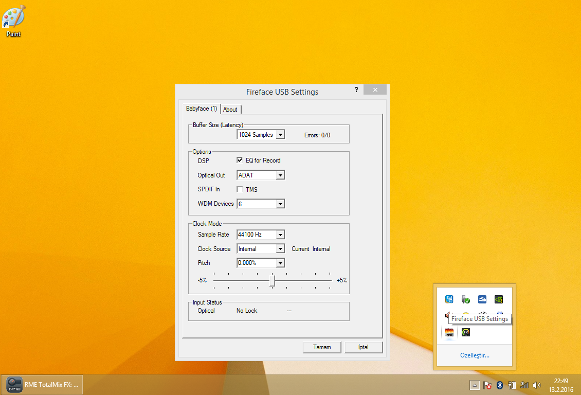The height and width of the screenshot is (395, 581).
Task: Click the taskbar speaker volume icon
Action: tap(537, 385)
